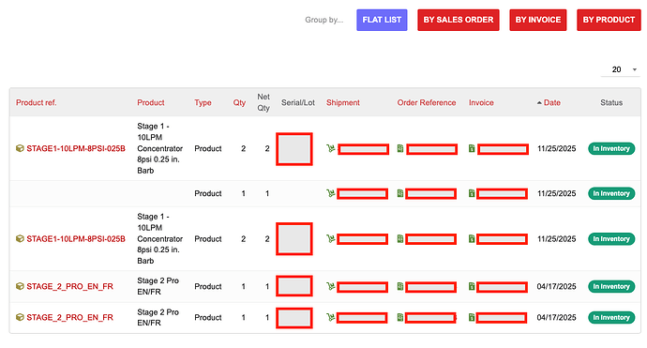Sort by the Type column header
Screen dimensions: 647x348
[x=203, y=102]
